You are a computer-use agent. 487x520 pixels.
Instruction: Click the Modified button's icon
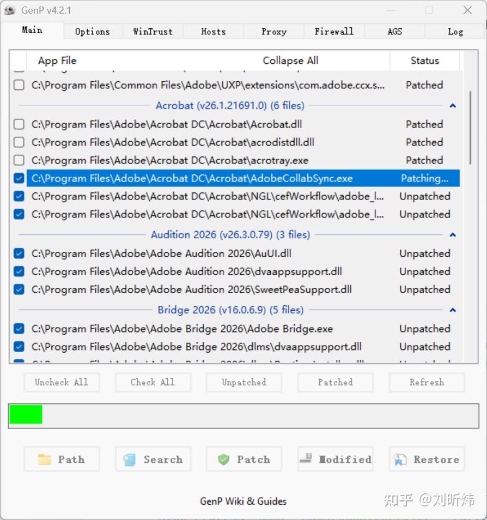pos(306,458)
